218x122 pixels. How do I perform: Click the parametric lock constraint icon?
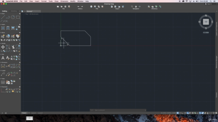point(13,90)
